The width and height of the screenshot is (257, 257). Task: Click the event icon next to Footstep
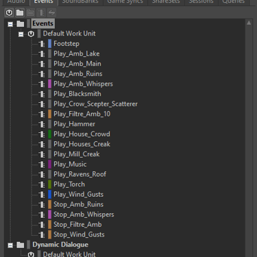click(42, 44)
